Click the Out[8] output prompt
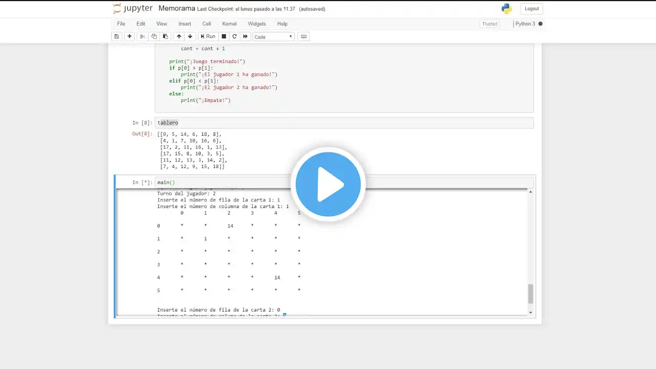 (x=142, y=134)
